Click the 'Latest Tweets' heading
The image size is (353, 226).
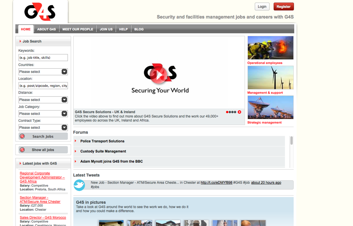click(x=86, y=175)
